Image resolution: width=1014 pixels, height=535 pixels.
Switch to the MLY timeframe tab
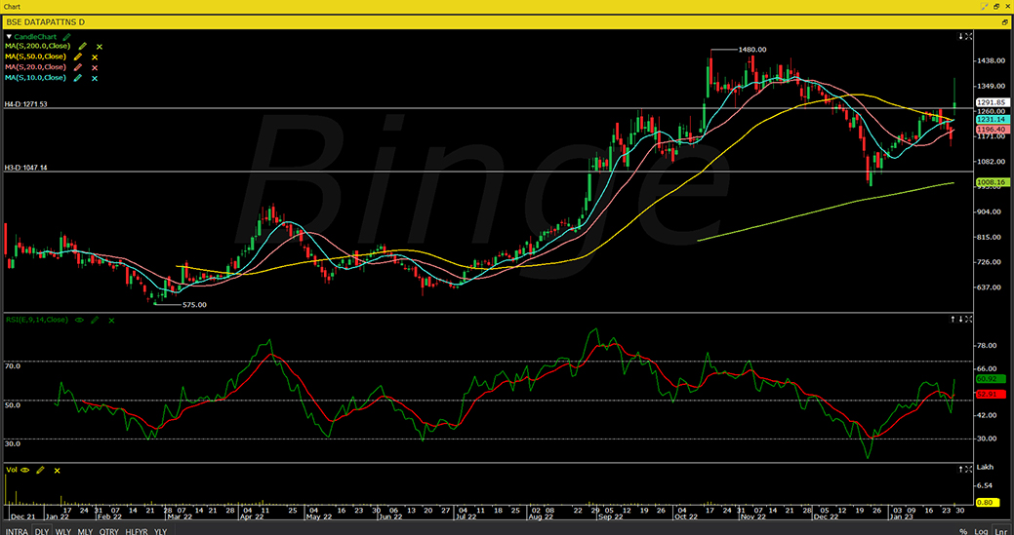[85, 531]
